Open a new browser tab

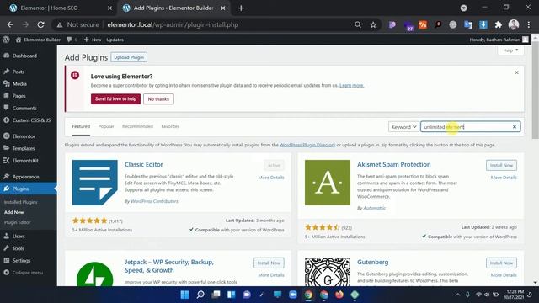241,8
